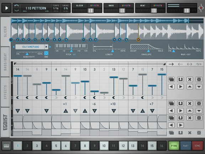Click the loop/cycle arrows icon
This screenshot has height=154, width=205.
click(x=17, y=8)
